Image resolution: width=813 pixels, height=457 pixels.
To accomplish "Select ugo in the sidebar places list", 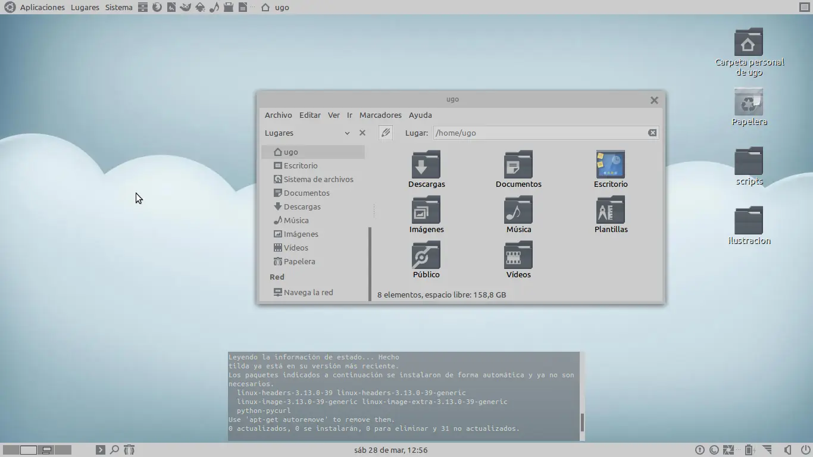I will [313, 152].
